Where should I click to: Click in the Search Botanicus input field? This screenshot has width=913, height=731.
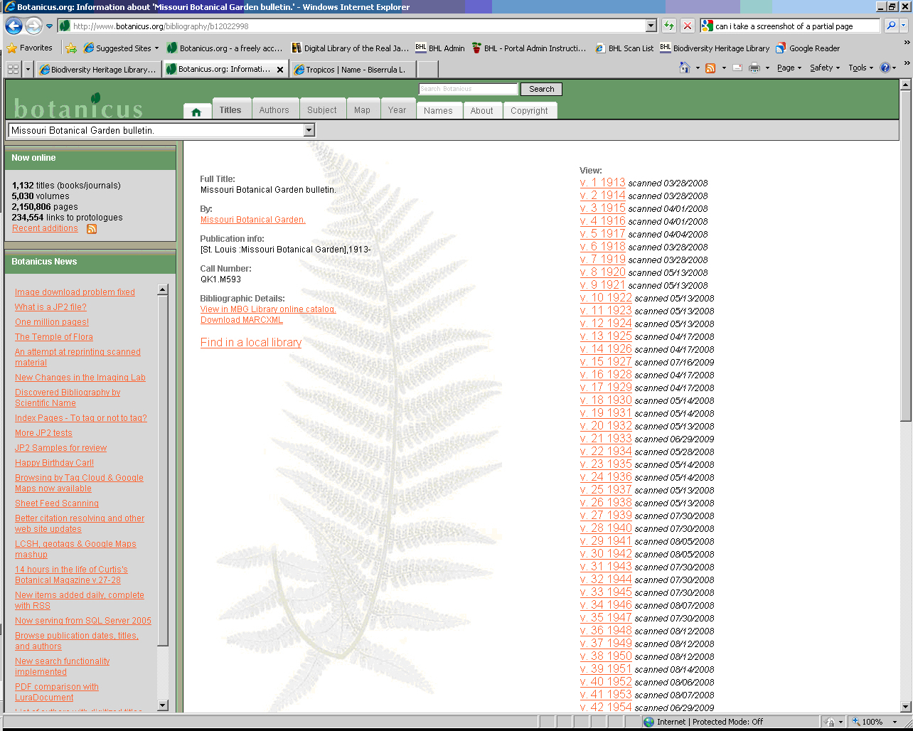coord(467,89)
